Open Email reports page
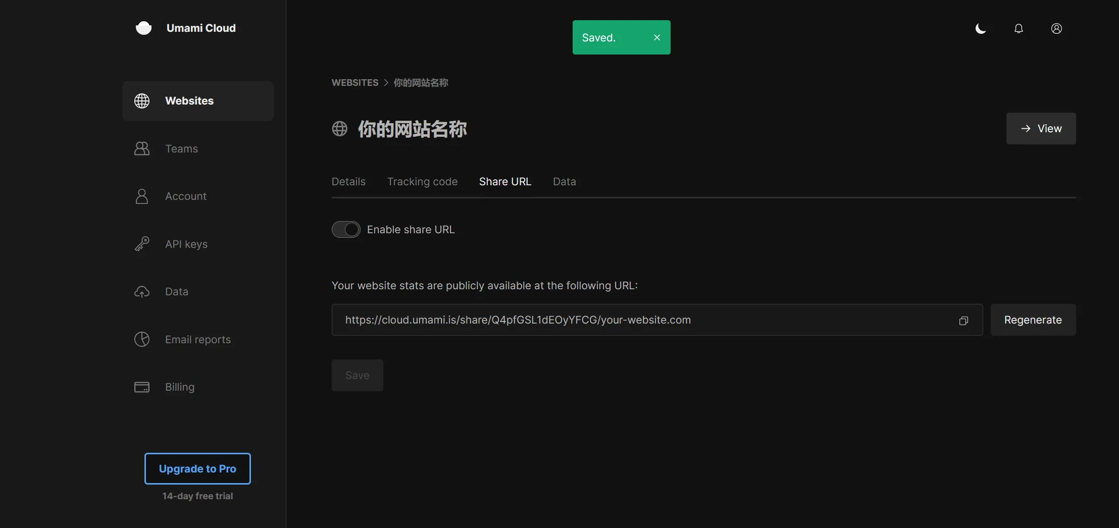 (197, 340)
